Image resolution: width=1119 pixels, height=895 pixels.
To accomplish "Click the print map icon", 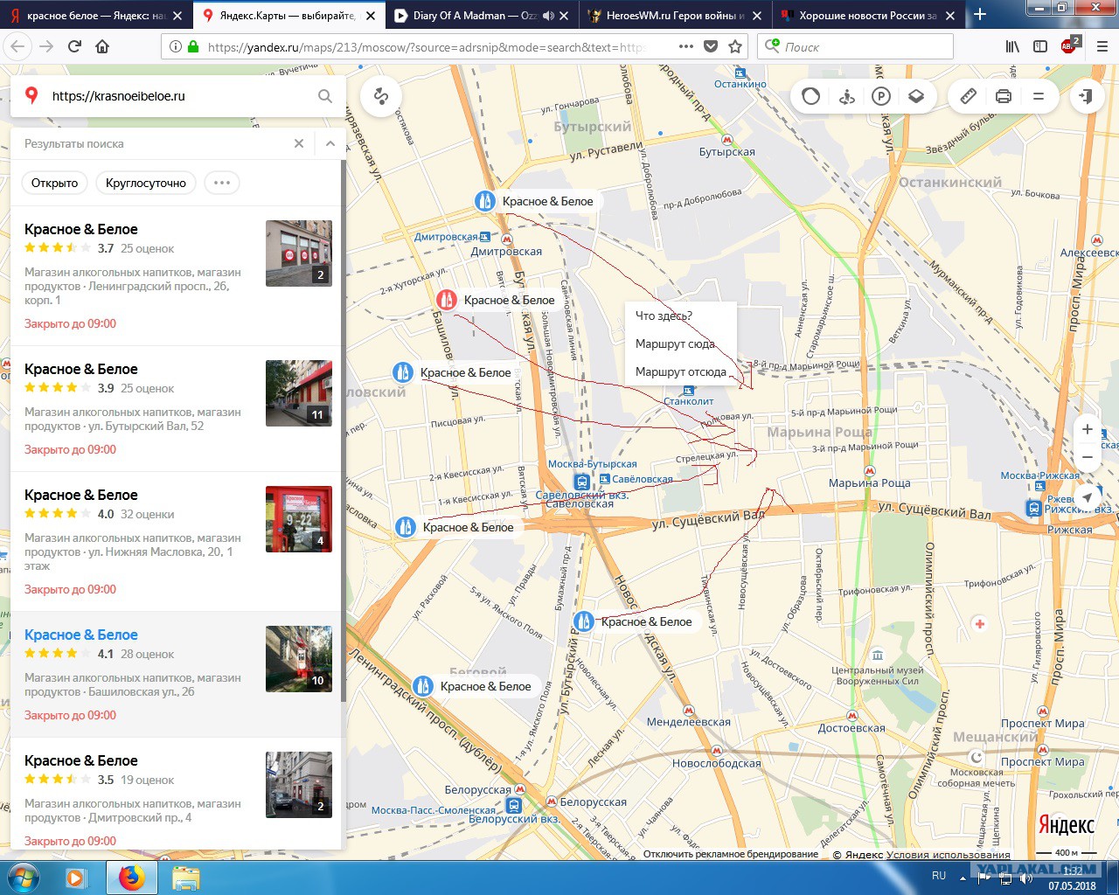I will click(x=1004, y=96).
